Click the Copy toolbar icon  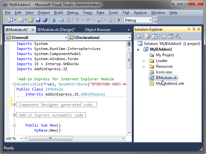tap(61, 20)
